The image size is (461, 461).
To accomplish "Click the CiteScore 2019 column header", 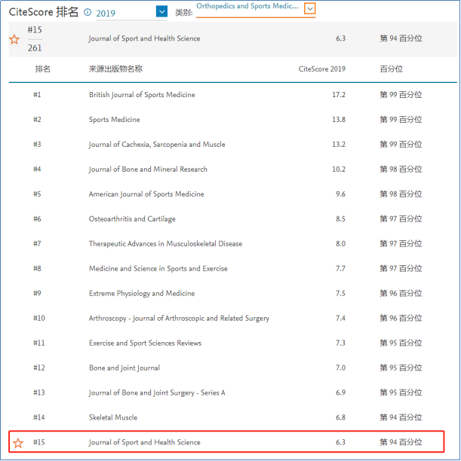I will point(322,69).
